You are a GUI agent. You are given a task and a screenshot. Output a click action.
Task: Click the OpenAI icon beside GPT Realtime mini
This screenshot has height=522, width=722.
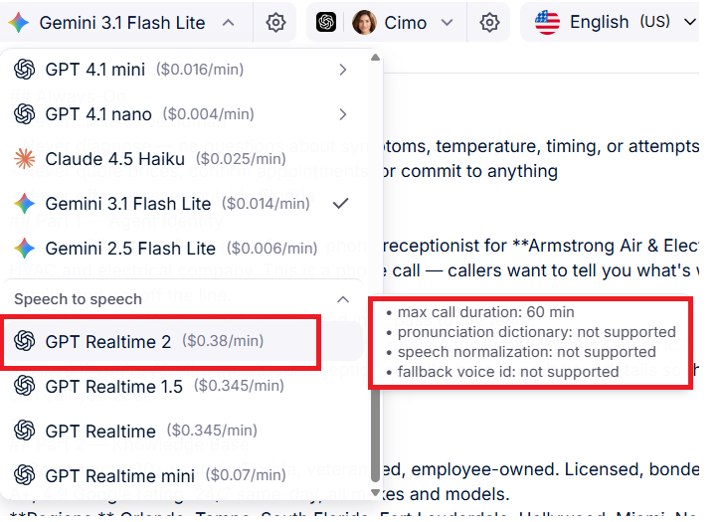click(25, 475)
